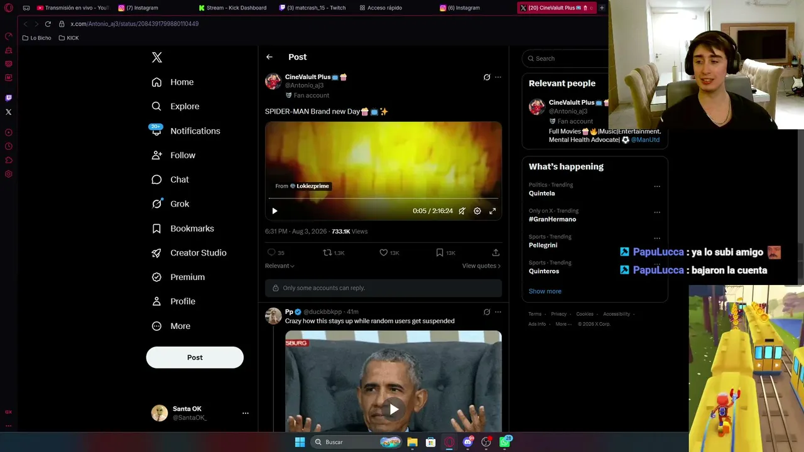Screen dimensions: 804x452
Task: Open OBS Studio from the taskbar
Action: click(x=486, y=442)
